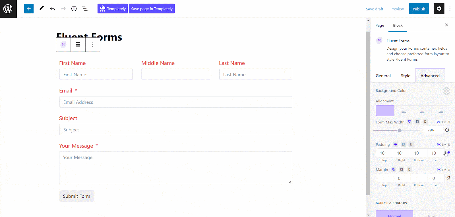Select mobile device for Margin

pos(409,169)
